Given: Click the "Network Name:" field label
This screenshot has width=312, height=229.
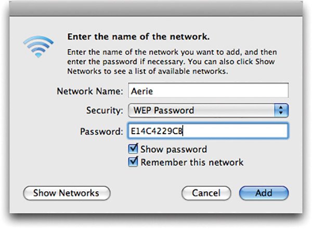Looking at the screenshot, I should pos(89,91).
